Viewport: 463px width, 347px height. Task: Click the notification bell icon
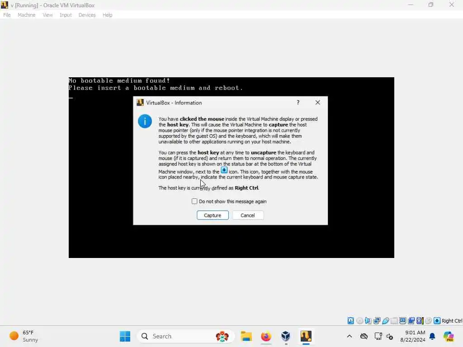coord(432,336)
